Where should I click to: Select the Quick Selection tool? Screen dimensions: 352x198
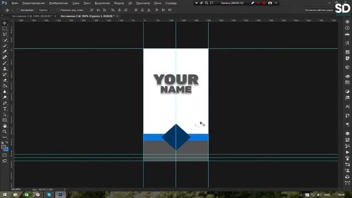(x=5, y=40)
